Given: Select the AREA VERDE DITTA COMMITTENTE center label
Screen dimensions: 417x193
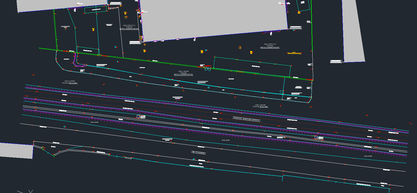Looking at the screenshot, I should point(183,73).
